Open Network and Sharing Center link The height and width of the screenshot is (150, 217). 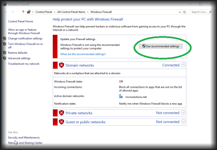click(25, 143)
